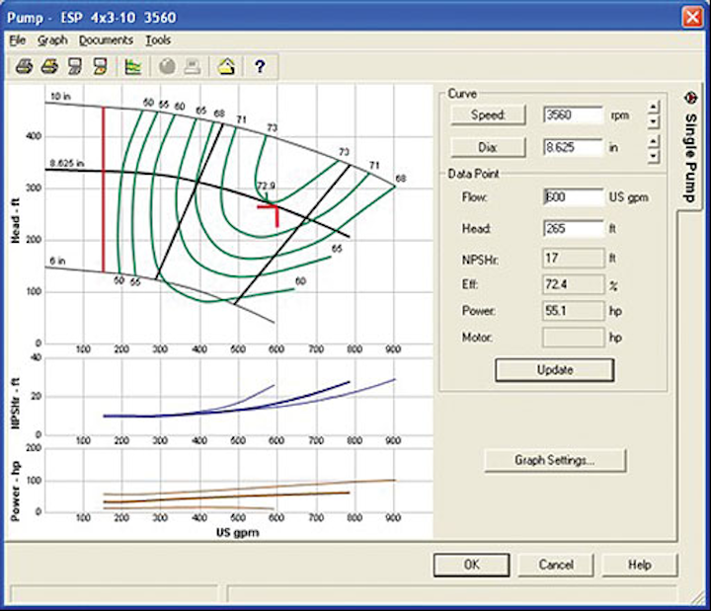711x611 pixels.
Task: Click the gray document toolbar icon (third)
Action: coord(75,67)
